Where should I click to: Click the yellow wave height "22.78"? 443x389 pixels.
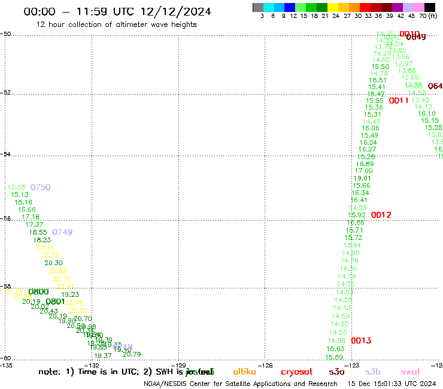click(x=74, y=303)
